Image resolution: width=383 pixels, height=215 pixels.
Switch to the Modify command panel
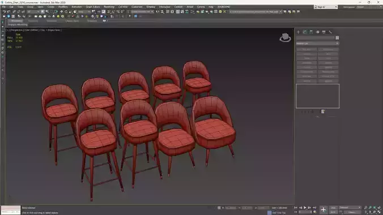click(305, 32)
